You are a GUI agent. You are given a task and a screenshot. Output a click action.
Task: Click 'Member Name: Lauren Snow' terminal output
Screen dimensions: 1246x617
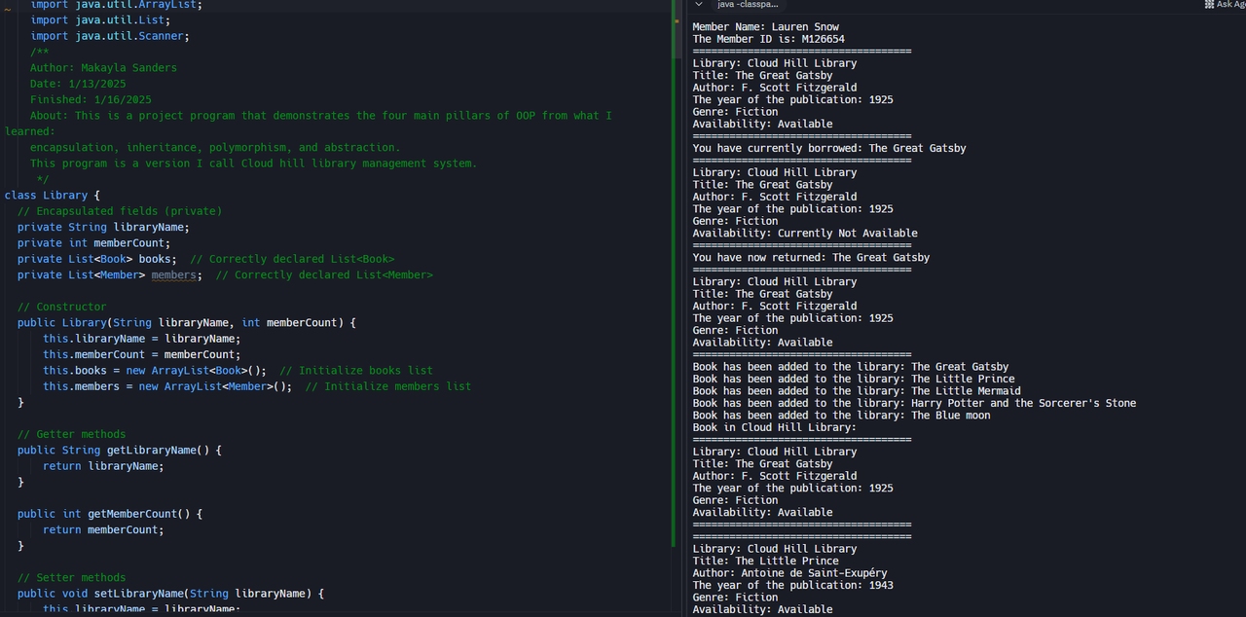[x=765, y=26]
